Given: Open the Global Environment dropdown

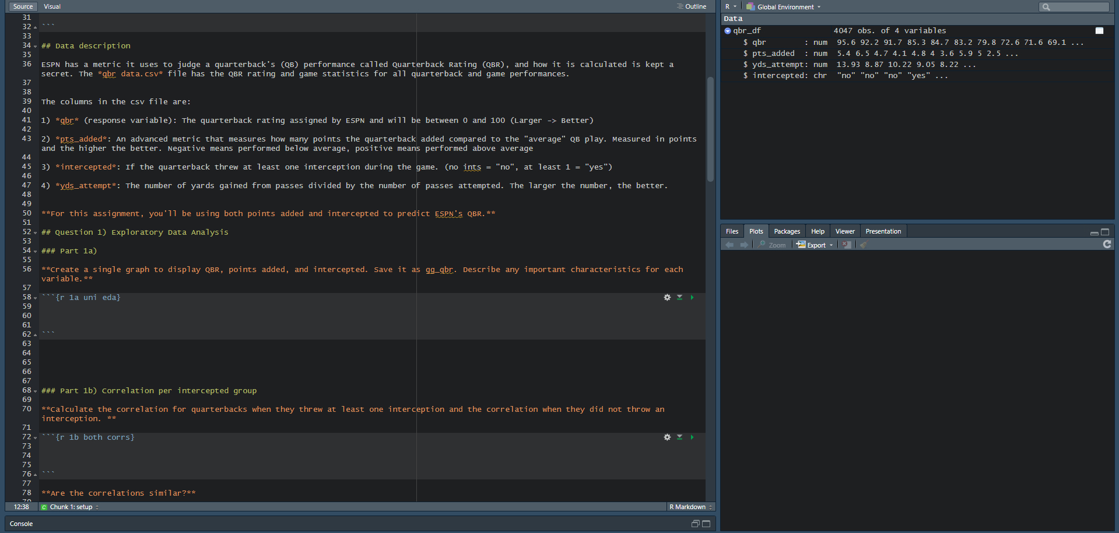Looking at the screenshot, I should (x=783, y=6).
